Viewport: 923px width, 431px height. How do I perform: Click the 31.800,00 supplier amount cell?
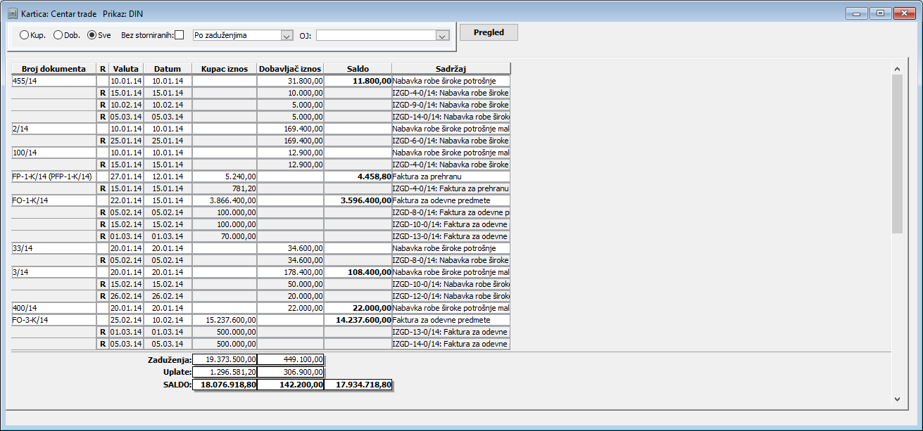[291, 81]
